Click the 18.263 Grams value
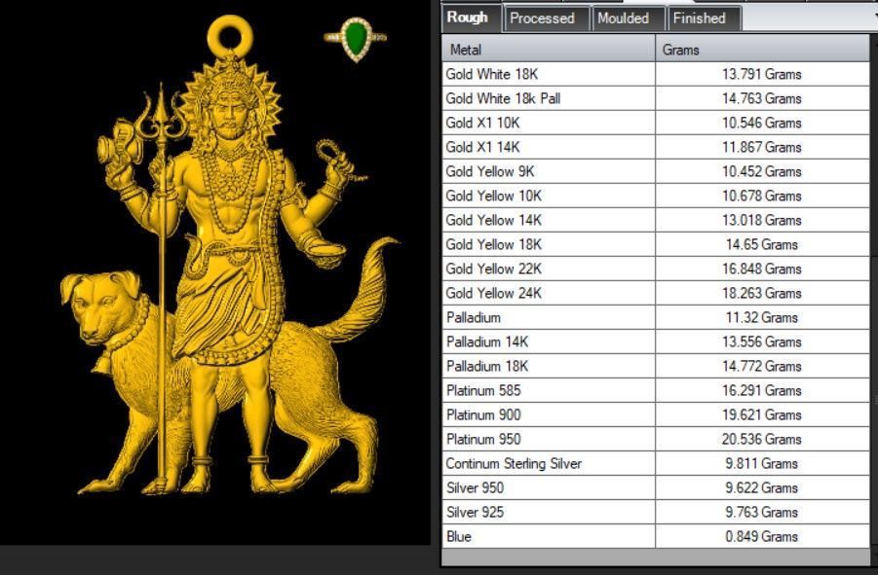Screen dimensions: 878x575 761,293
